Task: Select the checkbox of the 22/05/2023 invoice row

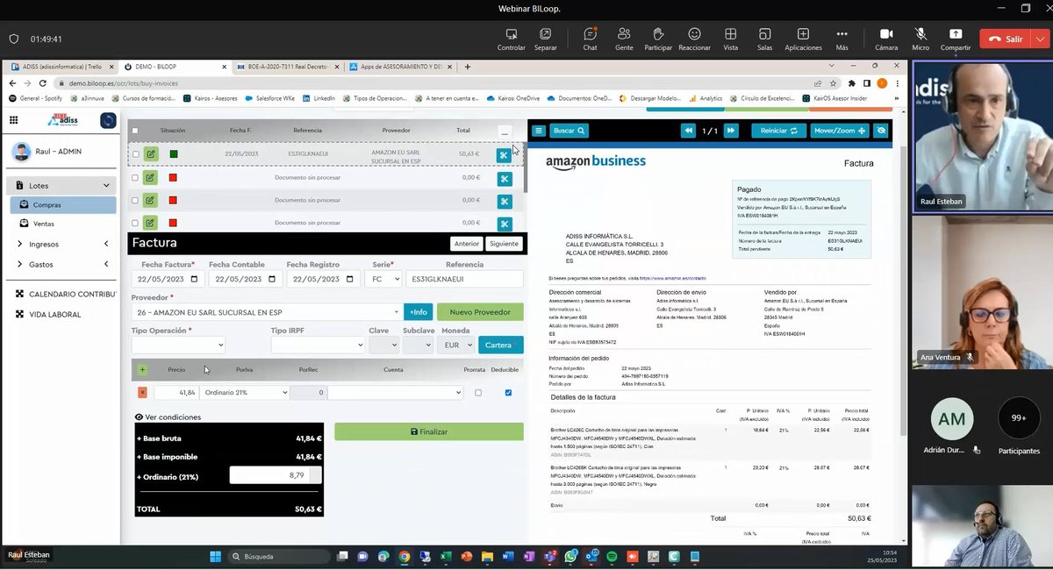Action: [x=135, y=154]
